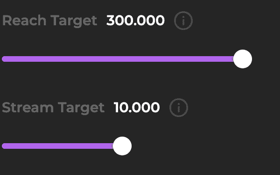
Task: Select the Reach Target value 300.000
Action: coord(135,21)
